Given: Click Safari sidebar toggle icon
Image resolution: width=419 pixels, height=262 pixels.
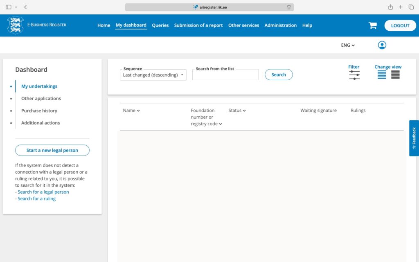Looking at the screenshot, I should click(9, 7).
